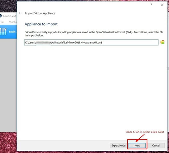The height and width of the screenshot is (153, 169).
Task: Click the 'Import Virtual Appliance' dialog title
Action: tap(40, 13)
